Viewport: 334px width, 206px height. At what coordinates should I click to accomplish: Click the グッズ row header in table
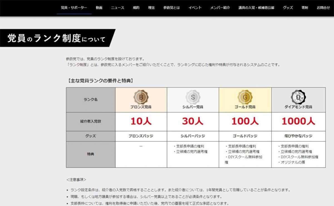click(91, 136)
